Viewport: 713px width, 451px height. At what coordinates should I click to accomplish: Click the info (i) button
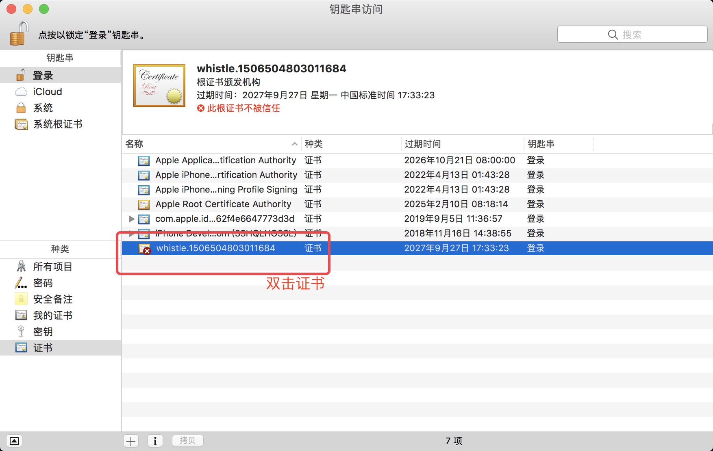click(x=155, y=441)
